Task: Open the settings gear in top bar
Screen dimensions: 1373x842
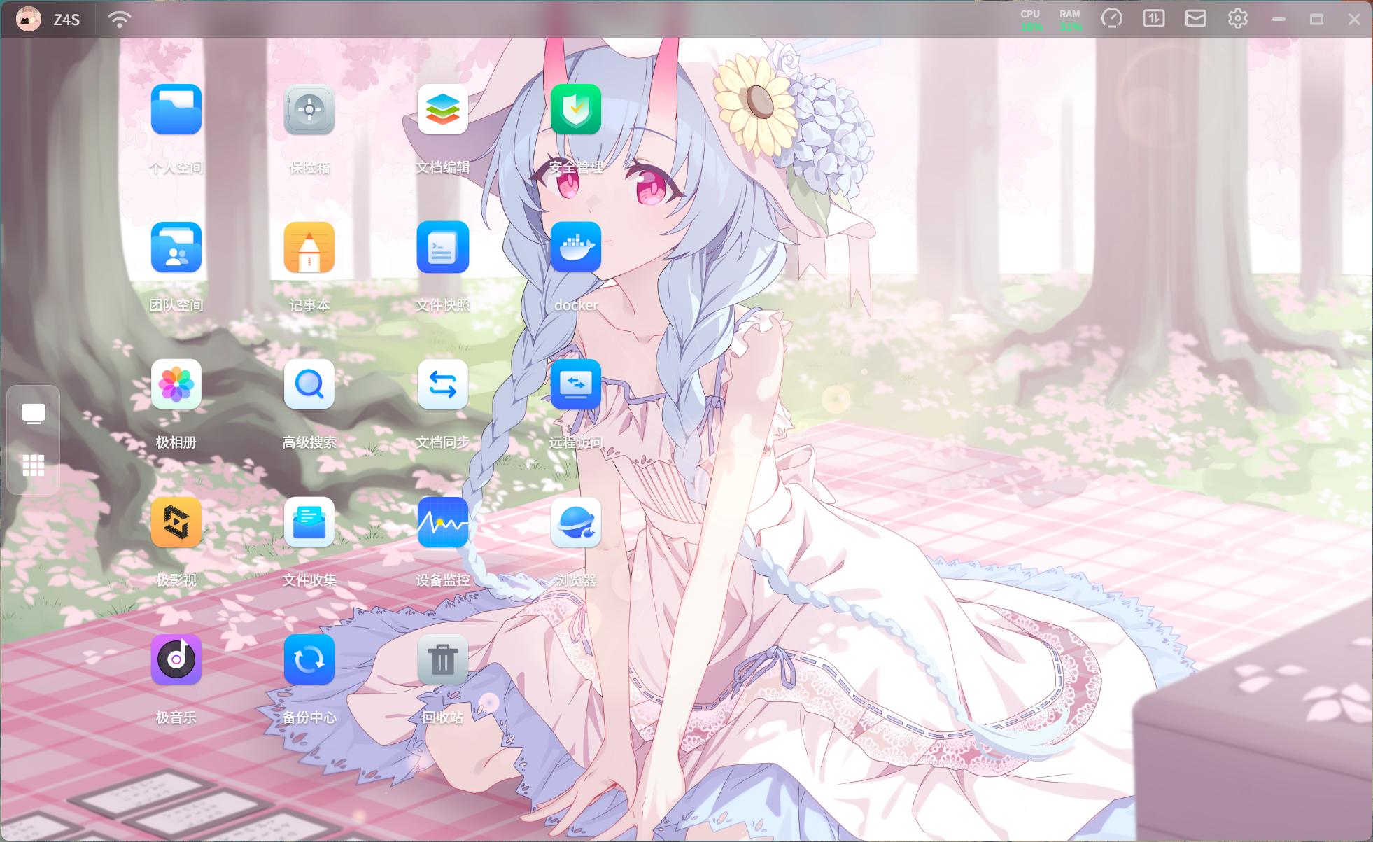Action: 1238,18
